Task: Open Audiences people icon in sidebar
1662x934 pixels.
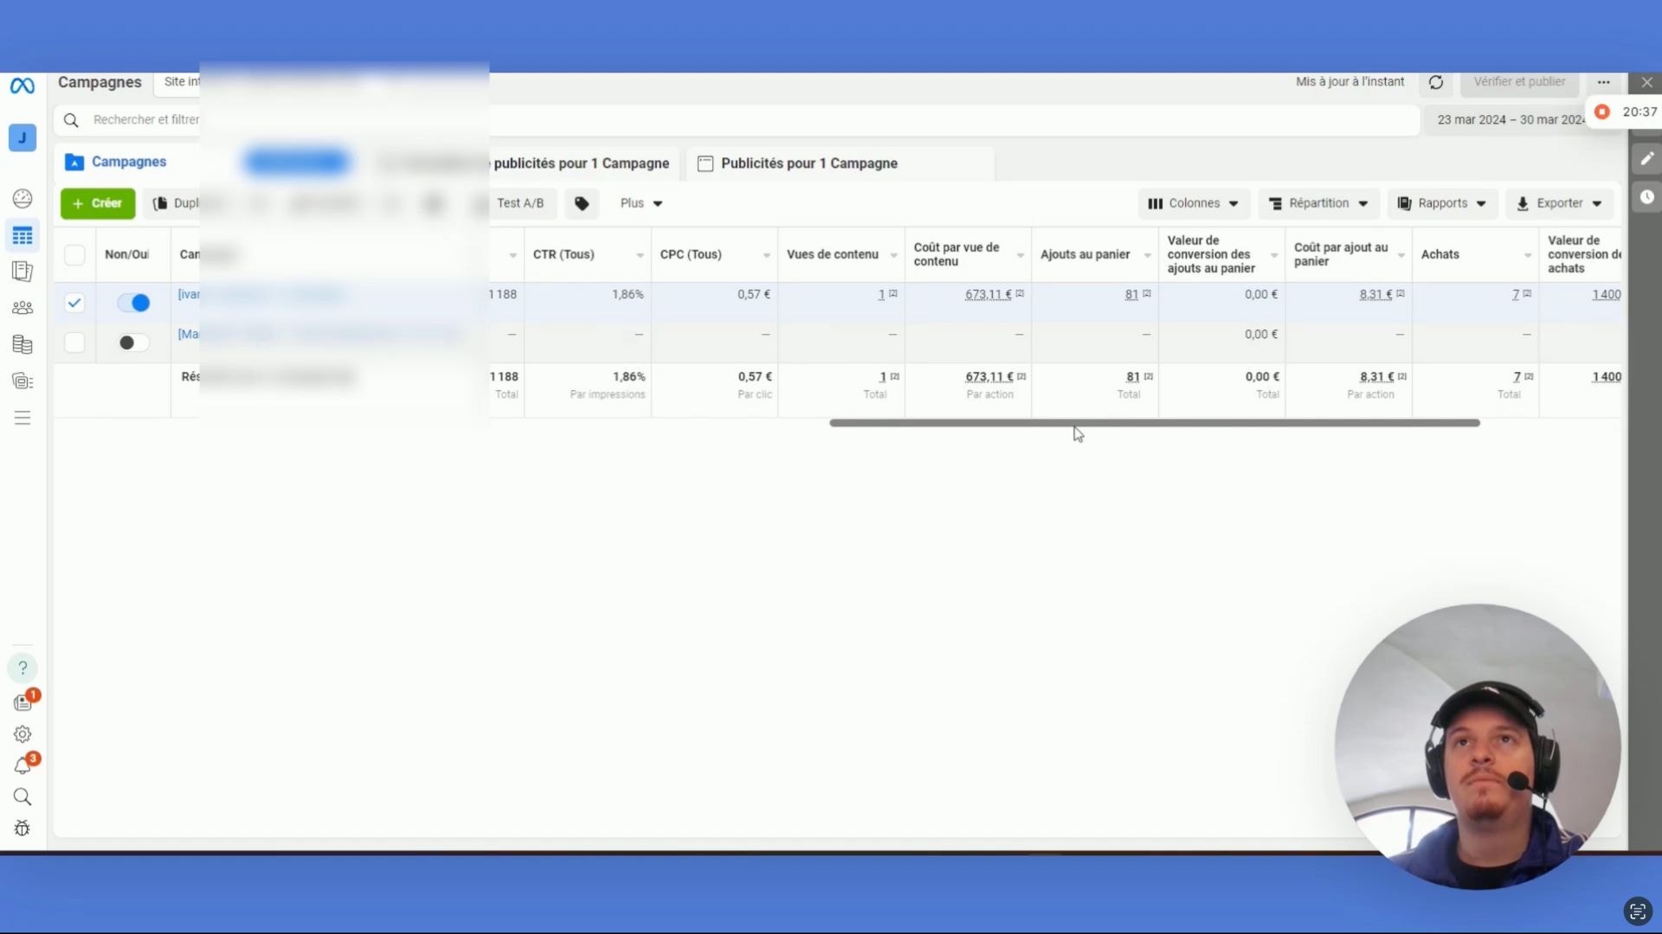Action: pyautogui.click(x=23, y=308)
